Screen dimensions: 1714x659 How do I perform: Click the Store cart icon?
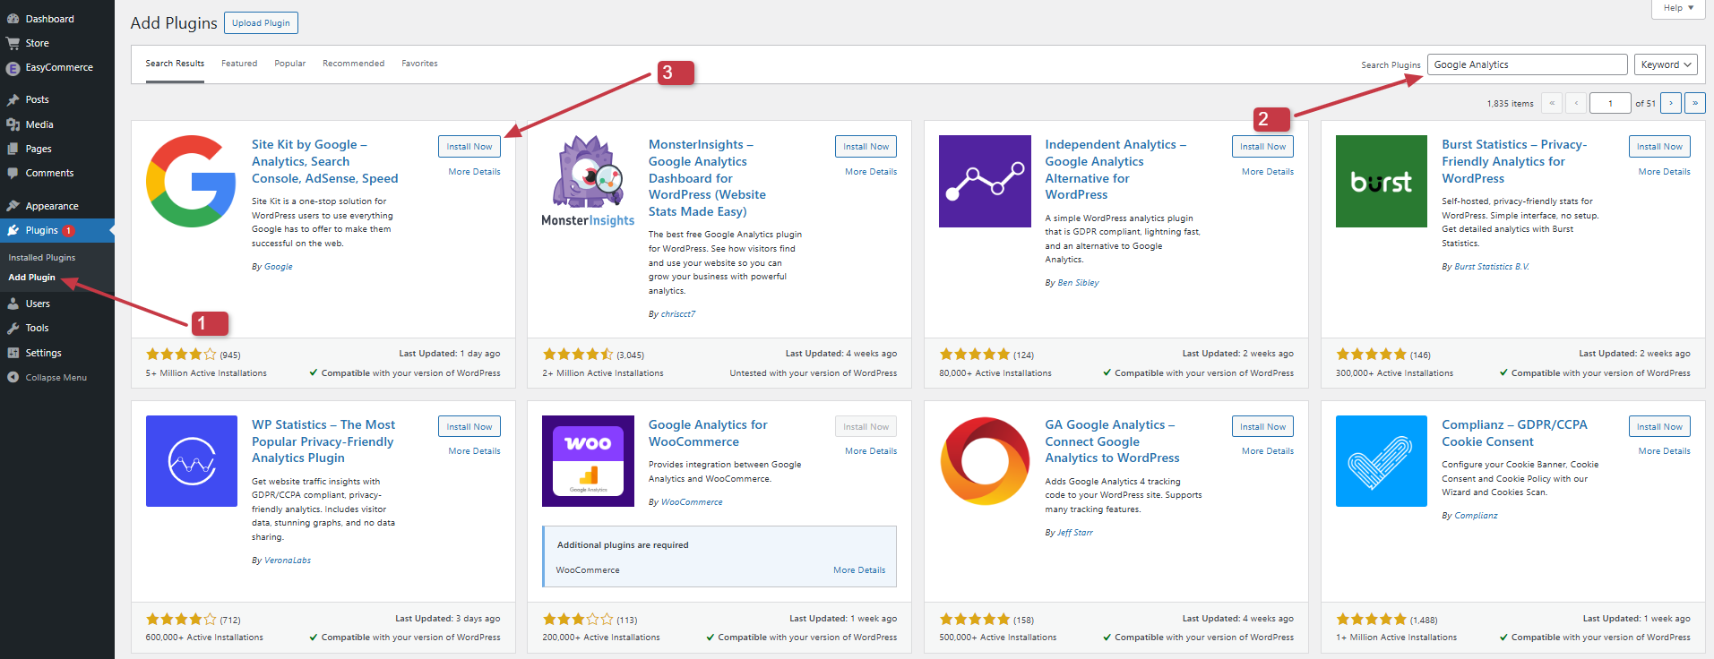pos(13,43)
